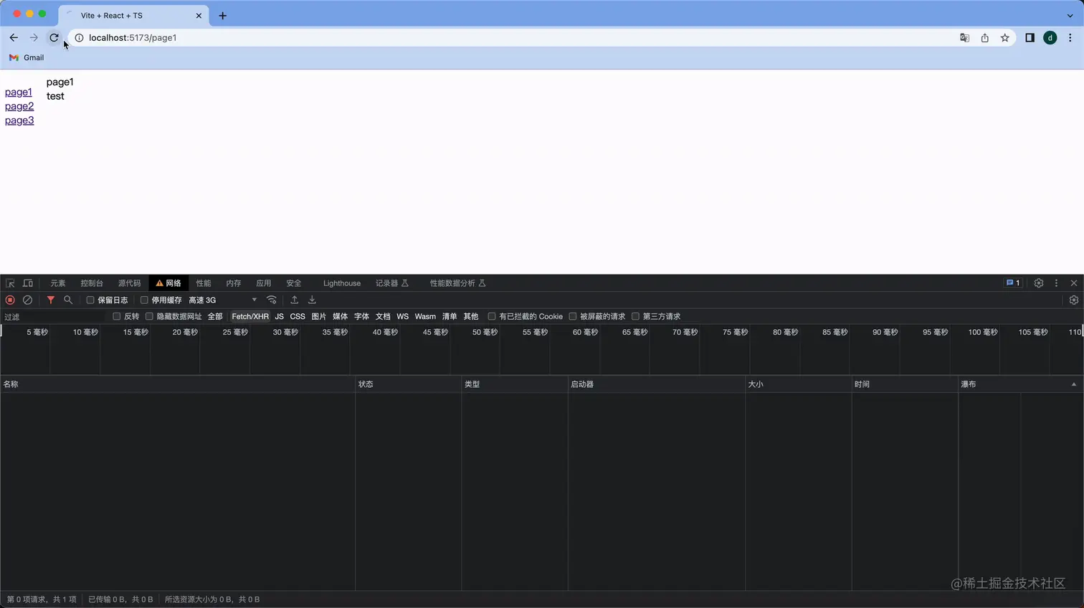
Task: Enable the 停用缓存 checkbox
Action: click(144, 300)
